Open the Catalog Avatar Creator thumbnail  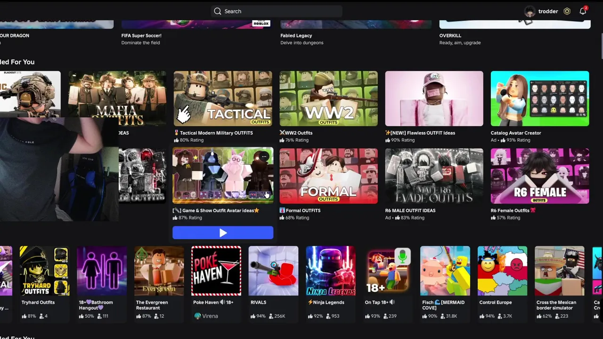[x=540, y=98]
